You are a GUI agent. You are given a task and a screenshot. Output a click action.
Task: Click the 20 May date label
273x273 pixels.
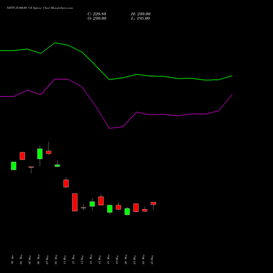pos(126,259)
